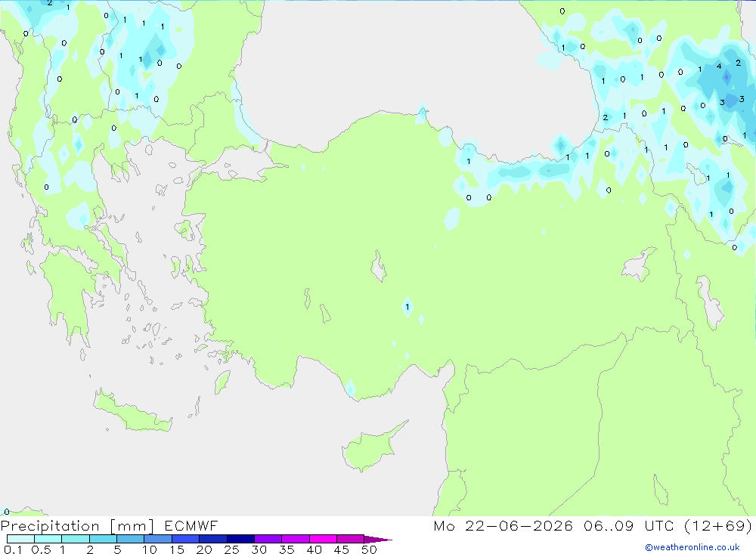Select the 25–30 mm navy legend swatch
The width and height of the screenshot is (756, 554).
(x=240, y=539)
